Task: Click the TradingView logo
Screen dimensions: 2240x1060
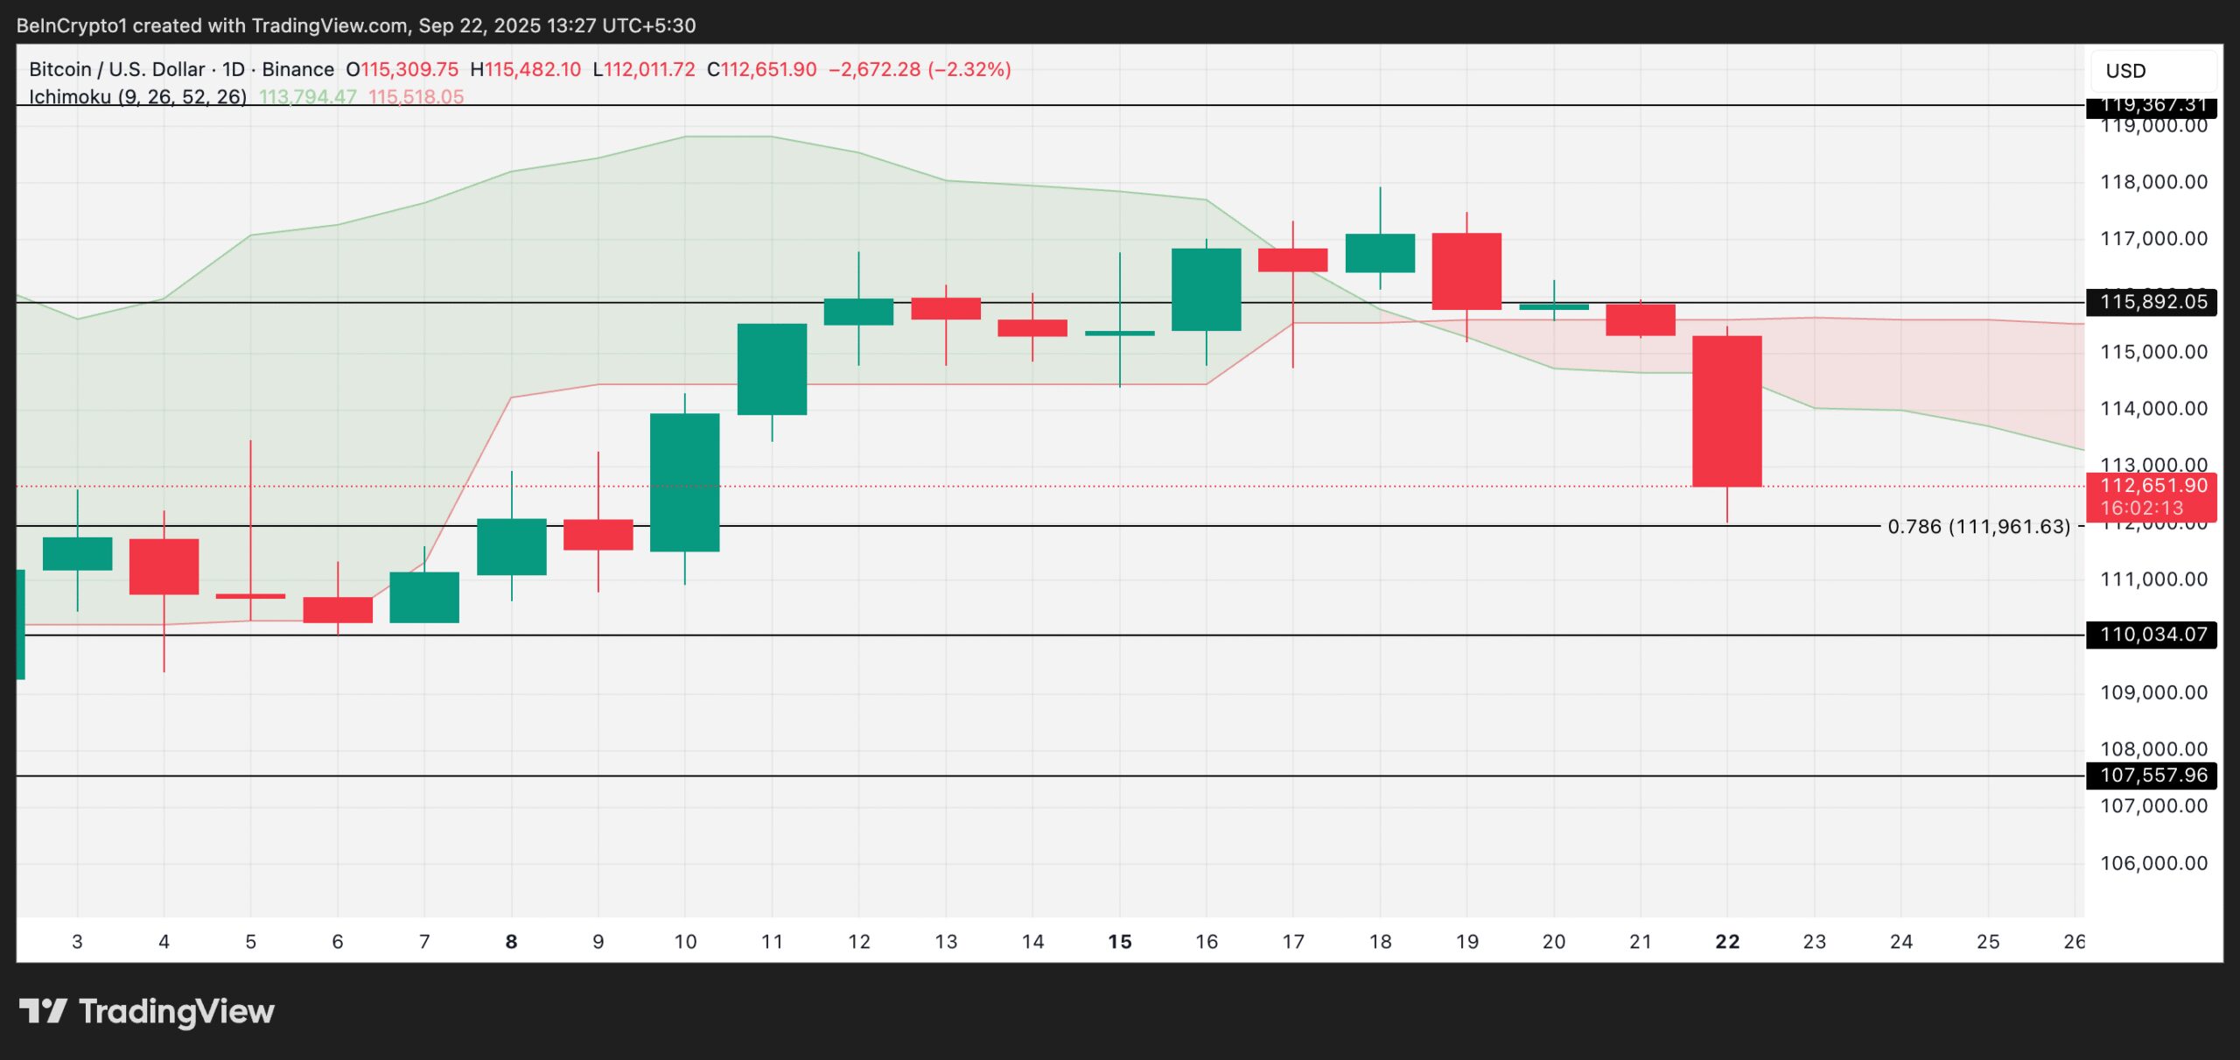Action: 149,1012
